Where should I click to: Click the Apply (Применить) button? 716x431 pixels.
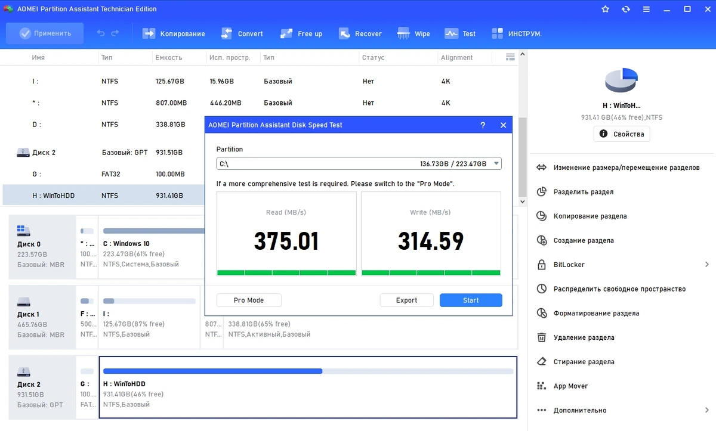[x=45, y=33]
